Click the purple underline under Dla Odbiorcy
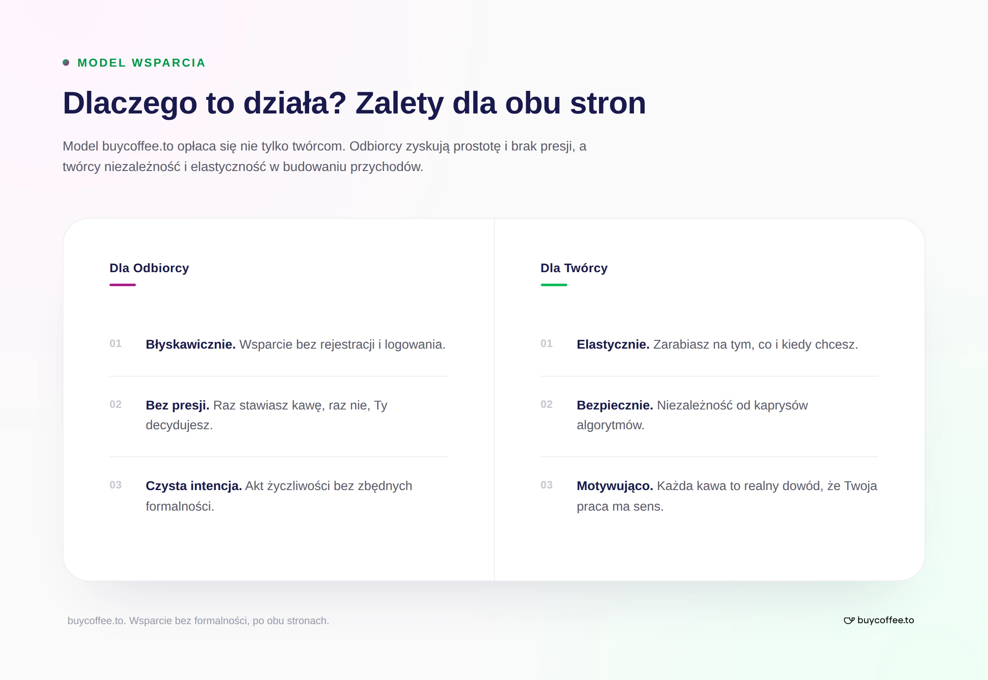This screenshot has width=988, height=680. pyautogui.click(x=122, y=284)
